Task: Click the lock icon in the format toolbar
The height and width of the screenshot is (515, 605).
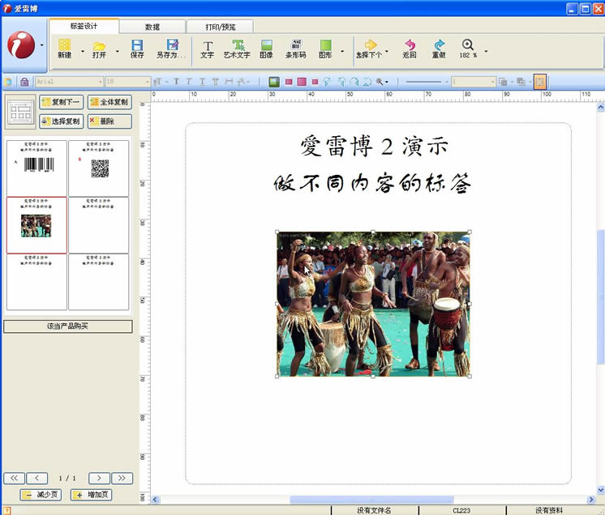Action: [24, 82]
